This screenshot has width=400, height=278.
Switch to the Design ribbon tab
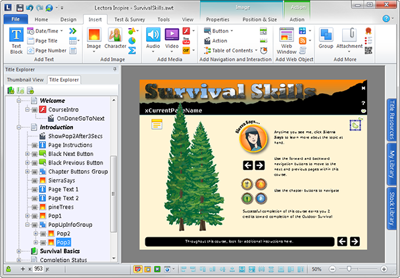68,19
